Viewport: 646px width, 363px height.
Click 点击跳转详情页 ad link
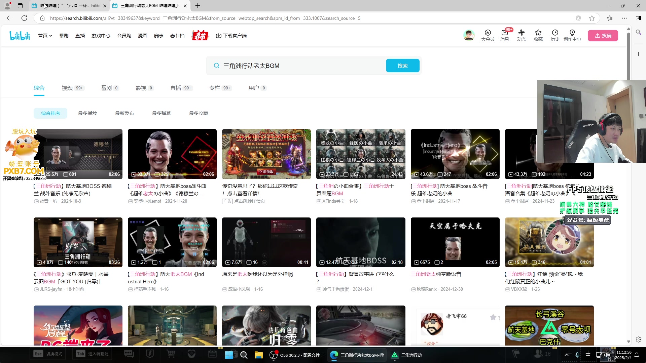click(249, 201)
